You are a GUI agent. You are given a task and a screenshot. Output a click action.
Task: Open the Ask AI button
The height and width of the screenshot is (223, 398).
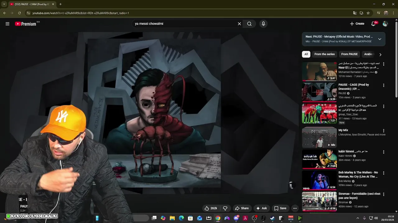[261, 208]
